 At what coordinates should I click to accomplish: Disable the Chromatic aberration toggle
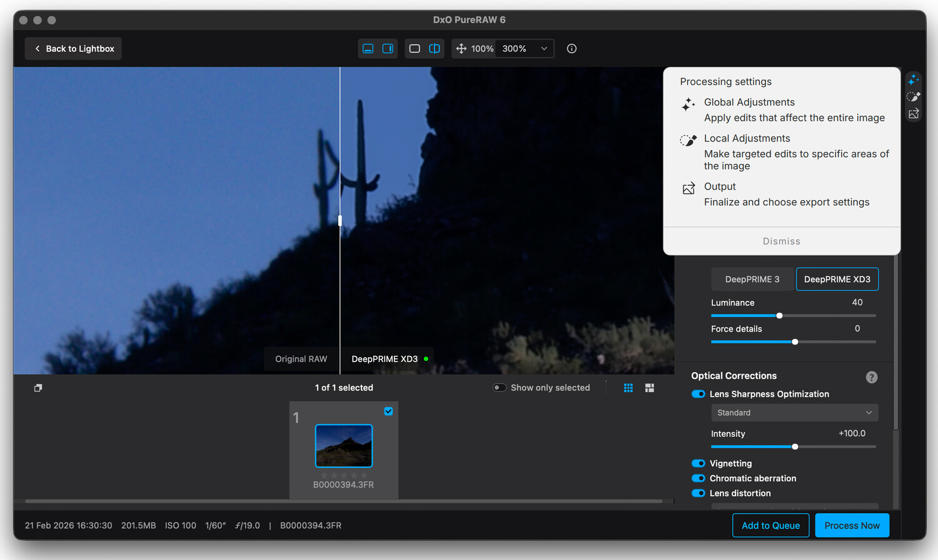coord(698,479)
